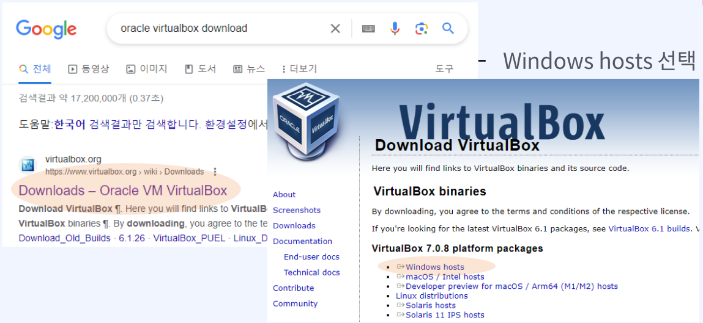Switch to the 뉴스 tab
Image resolution: width=703 pixels, height=323 pixels.
249,69
